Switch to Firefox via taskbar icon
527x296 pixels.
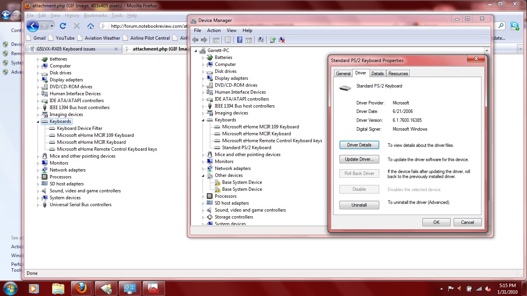tap(82, 288)
